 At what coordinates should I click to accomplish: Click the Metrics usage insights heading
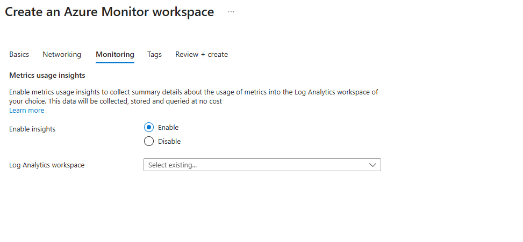click(47, 76)
